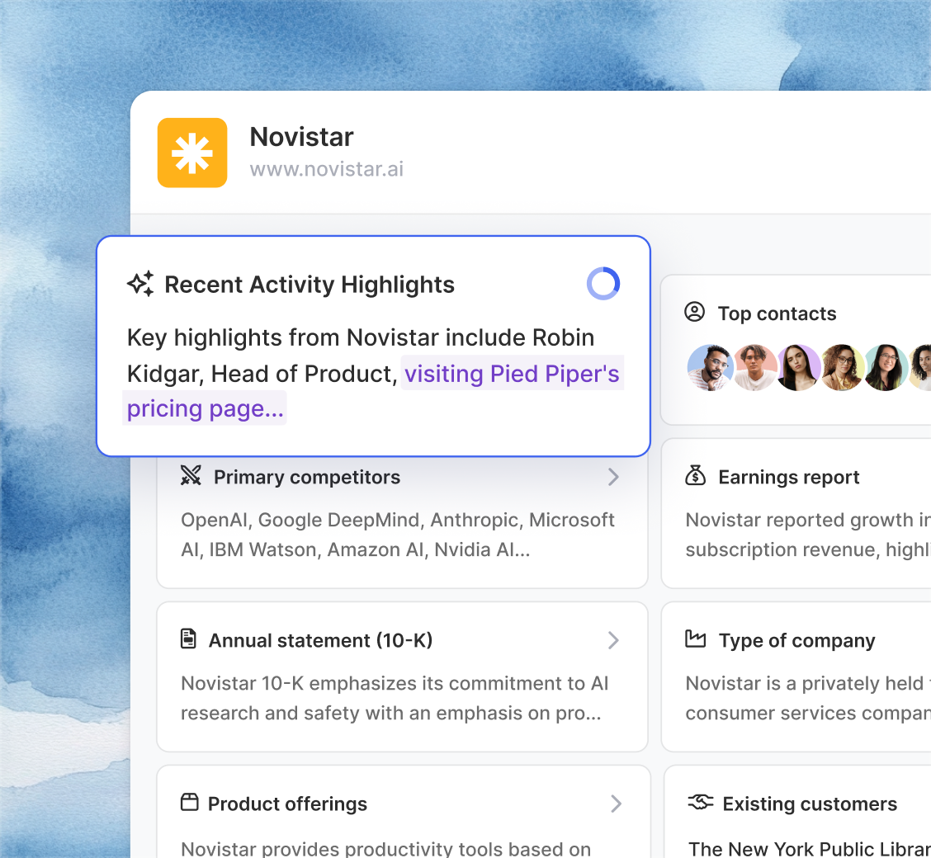The image size is (931, 858).
Task: Click the chart icon for Type of company
Action: click(695, 639)
